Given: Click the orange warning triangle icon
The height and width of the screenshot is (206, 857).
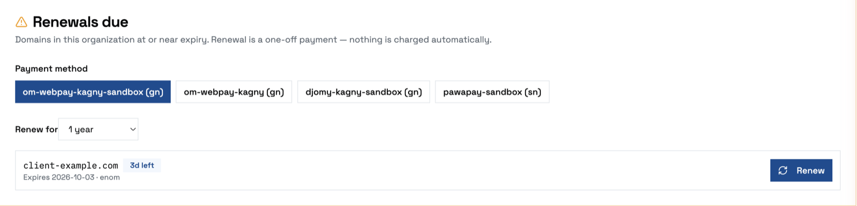Looking at the screenshot, I should tap(21, 22).
